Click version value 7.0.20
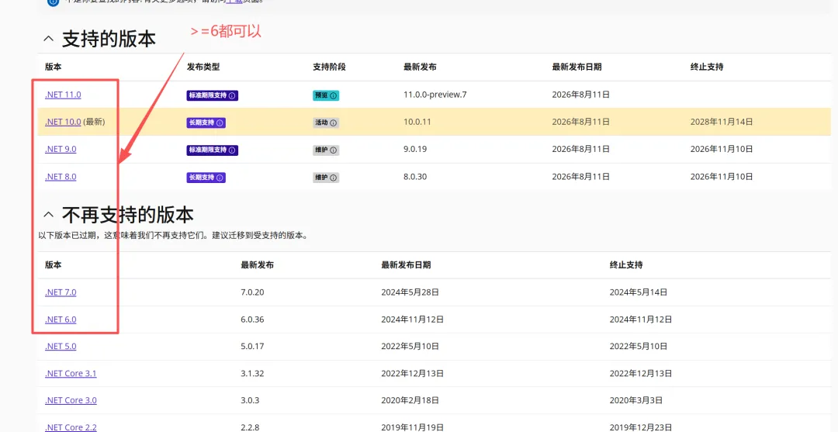Viewport: 838px width, 432px height. (x=253, y=292)
